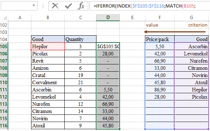Select cell D111 showing 5,50

click(108, 90)
